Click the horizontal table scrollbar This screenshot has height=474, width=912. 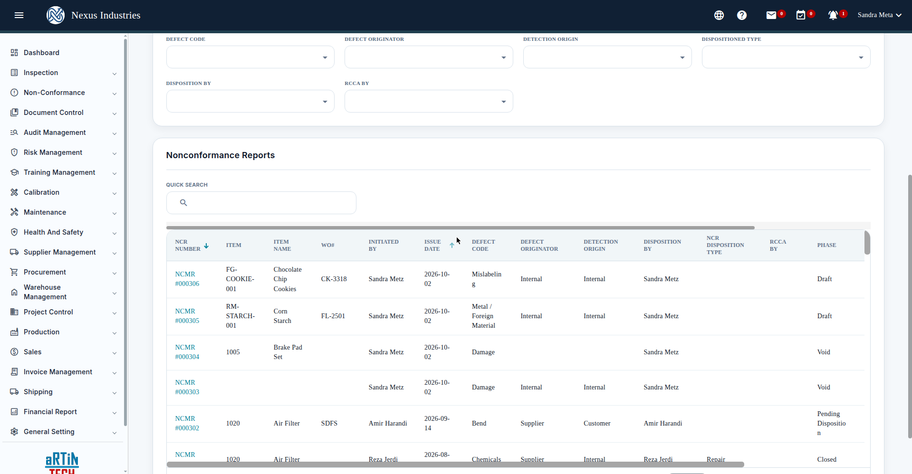coord(455,465)
